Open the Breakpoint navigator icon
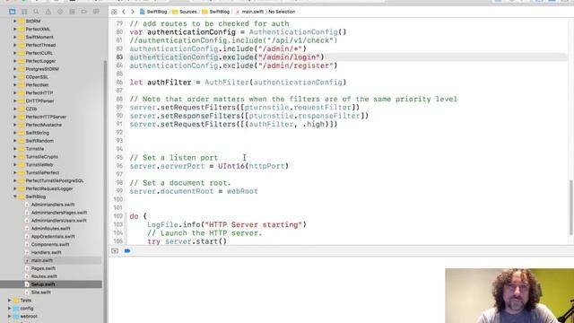This screenshot has width=574, height=323. (x=83, y=12)
